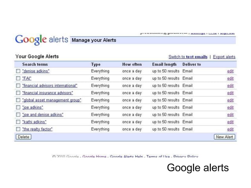Open the "the realty factor" search term link
This screenshot has height=188, width=251.
pyautogui.click(x=37, y=129)
